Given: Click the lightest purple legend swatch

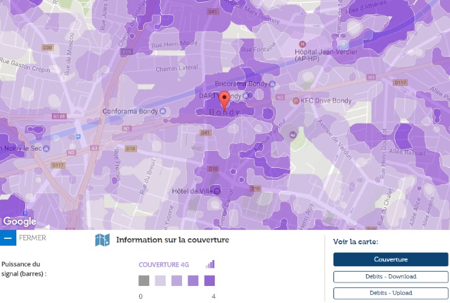Looking at the screenshot, I should (160, 280).
